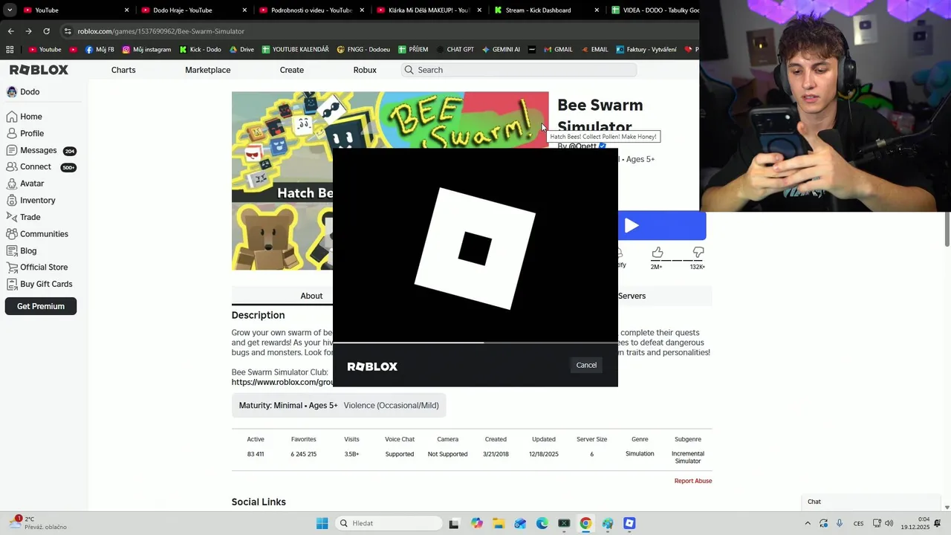The height and width of the screenshot is (535, 951).
Task: Click the thumbs down dislike icon
Action: tap(698, 253)
